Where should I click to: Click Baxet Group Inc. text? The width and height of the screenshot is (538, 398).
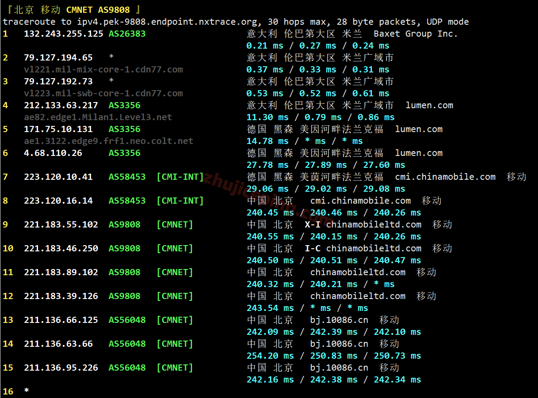click(x=416, y=34)
